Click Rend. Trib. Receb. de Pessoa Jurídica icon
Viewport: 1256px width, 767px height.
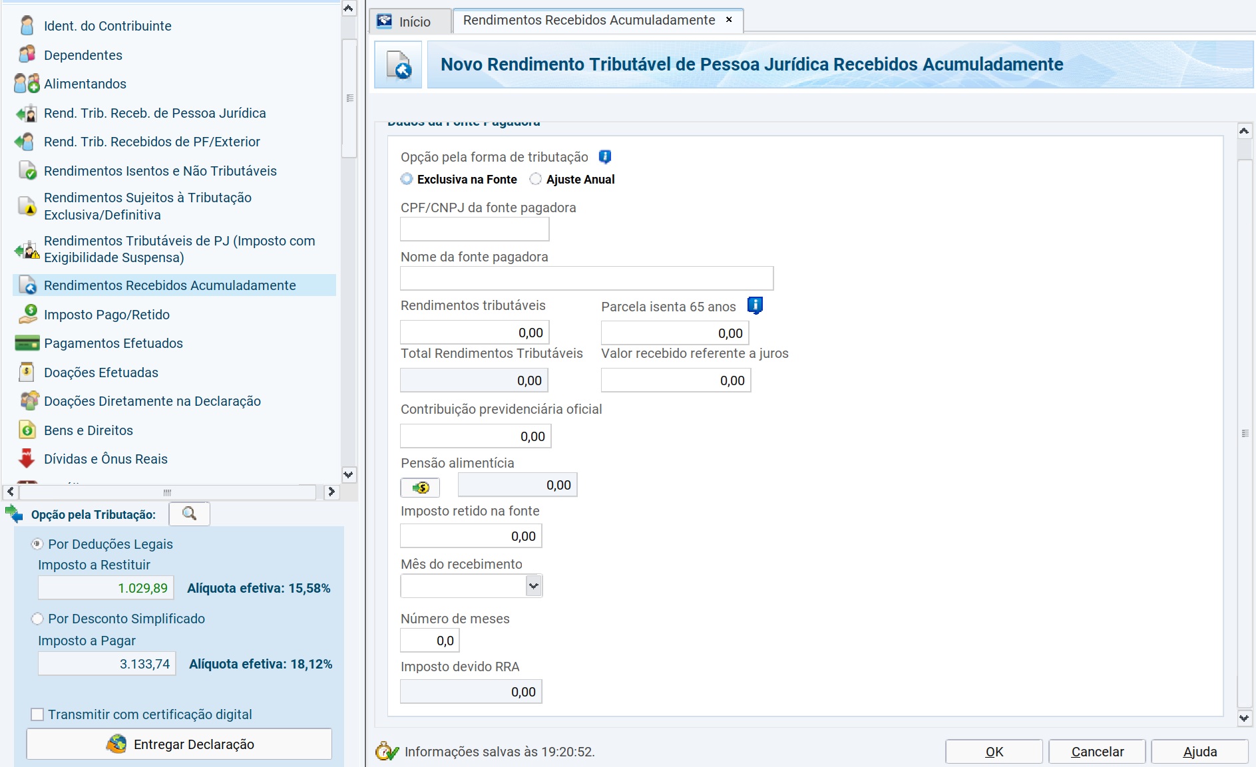(27, 113)
